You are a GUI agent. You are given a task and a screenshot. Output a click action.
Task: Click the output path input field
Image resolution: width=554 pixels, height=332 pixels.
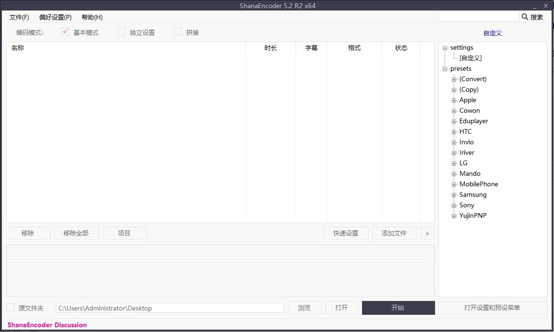[170, 308]
